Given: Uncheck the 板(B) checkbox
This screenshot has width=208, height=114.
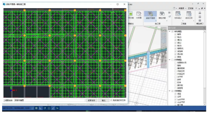Looking at the screenshot, I should pyautogui.click(x=175, y=46).
